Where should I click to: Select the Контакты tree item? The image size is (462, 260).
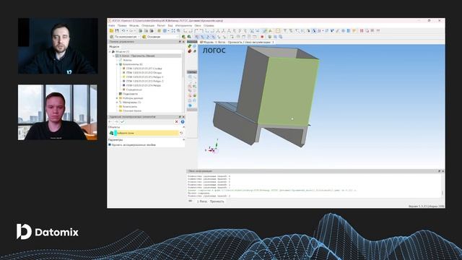point(130,106)
